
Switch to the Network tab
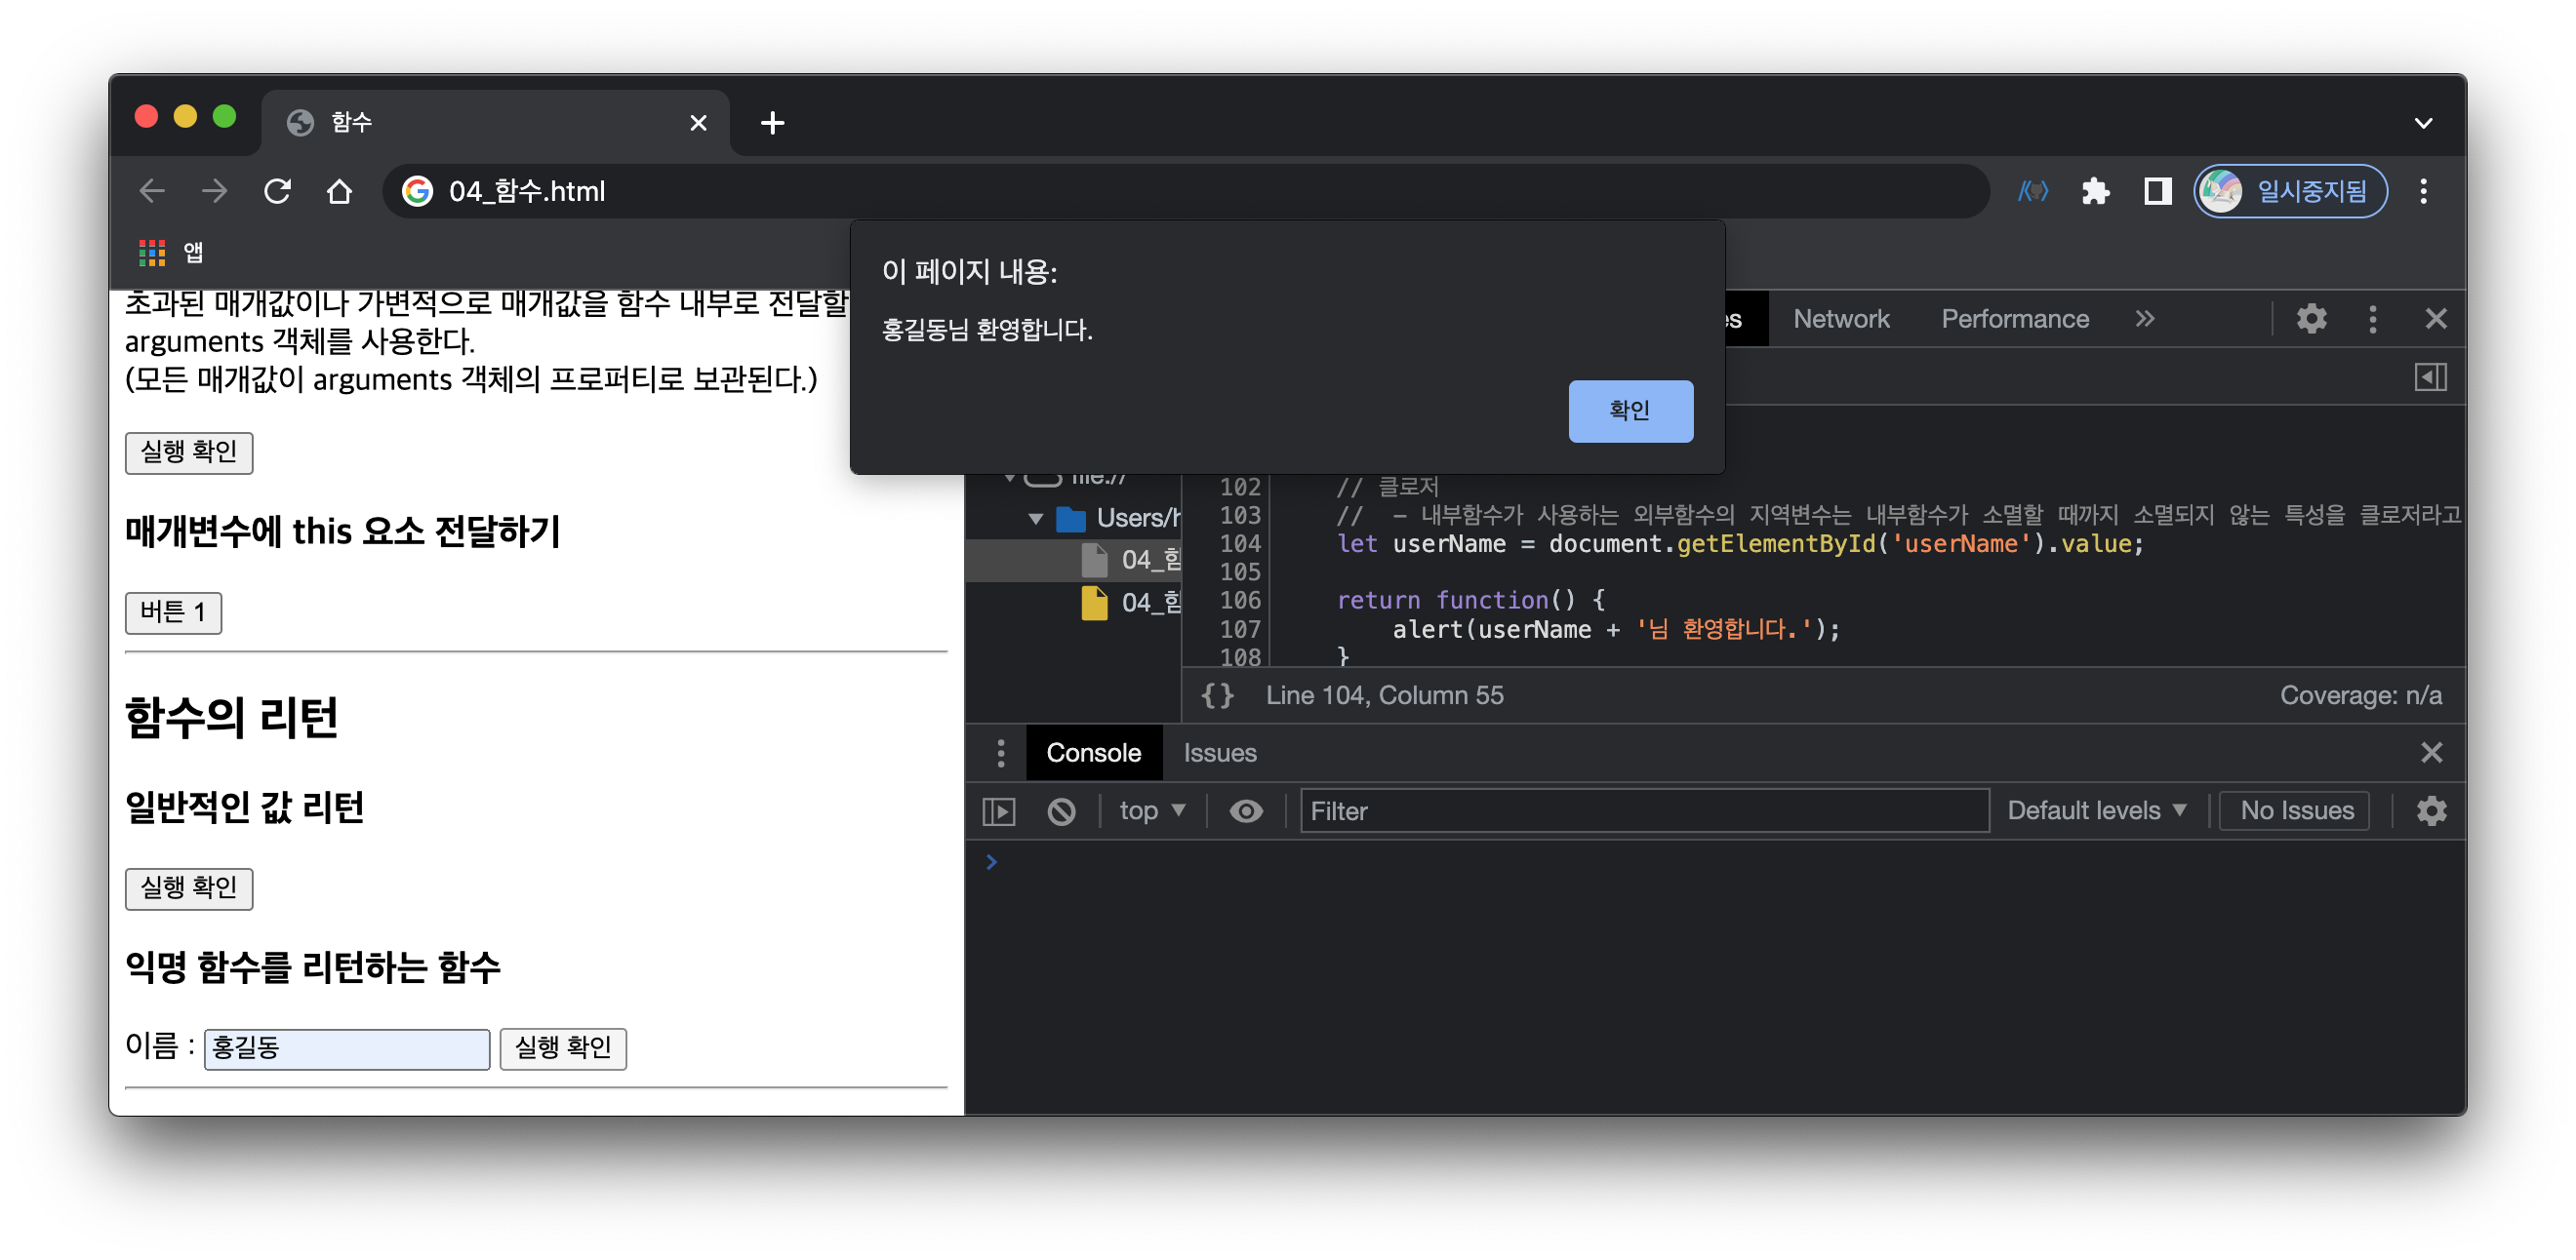pyautogui.click(x=1840, y=319)
